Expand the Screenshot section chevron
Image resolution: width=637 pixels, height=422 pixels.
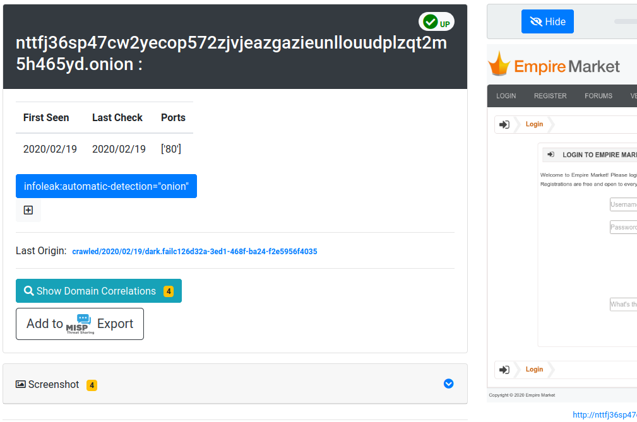[448, 384]
